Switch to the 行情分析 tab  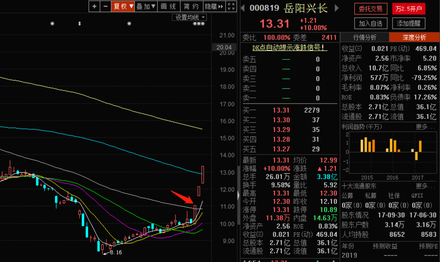coord(365,37)
